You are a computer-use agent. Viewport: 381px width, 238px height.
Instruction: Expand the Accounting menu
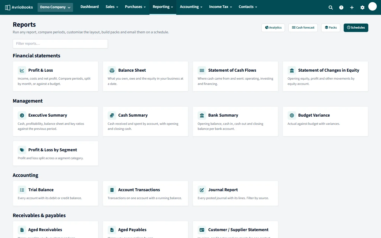(191, 7)
